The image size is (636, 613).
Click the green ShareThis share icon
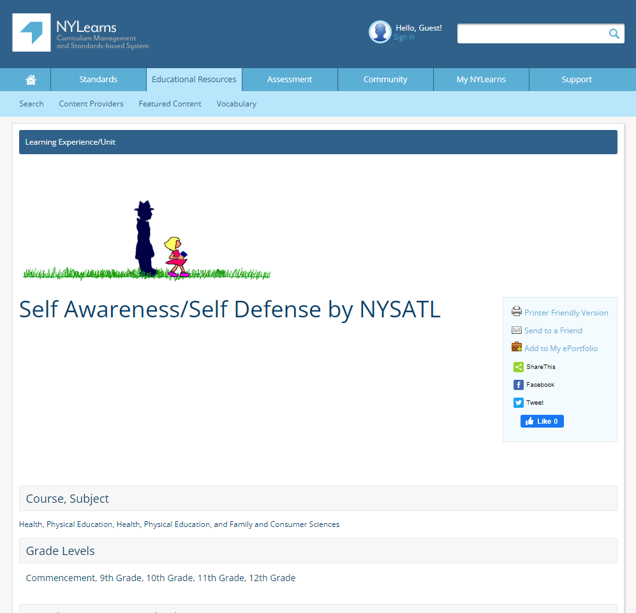pyautogui.click(x=518, y=366)
